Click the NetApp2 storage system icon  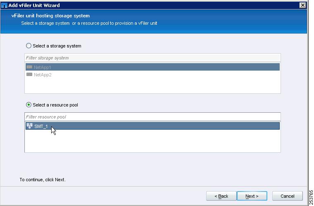pyautogui.click(x=29, y=74)
